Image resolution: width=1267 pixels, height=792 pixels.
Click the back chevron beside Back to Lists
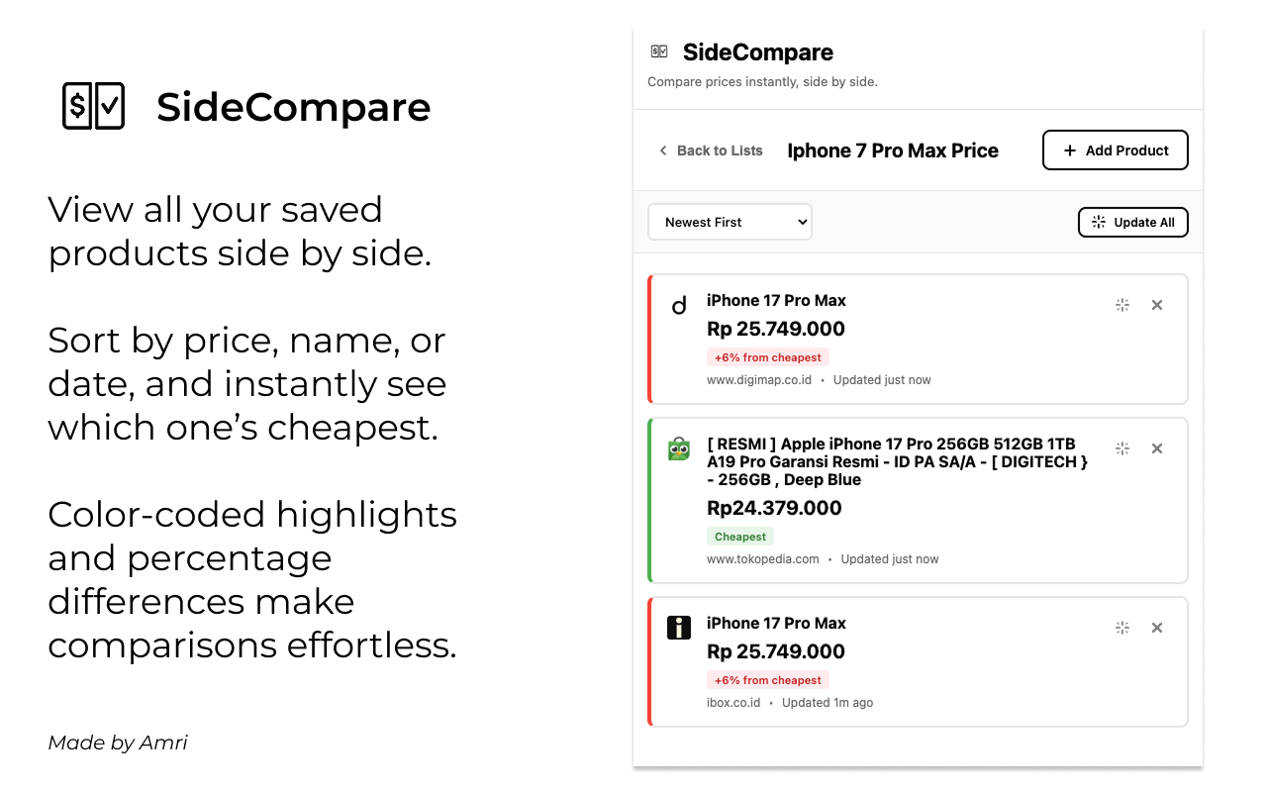click(x=661, y=150)
